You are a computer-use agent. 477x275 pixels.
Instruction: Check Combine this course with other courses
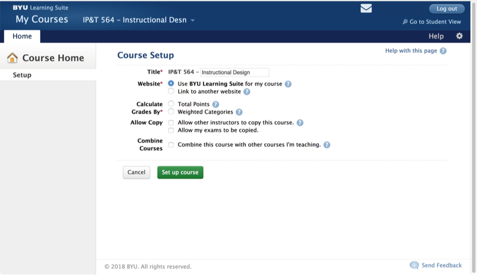pos(171,145)
